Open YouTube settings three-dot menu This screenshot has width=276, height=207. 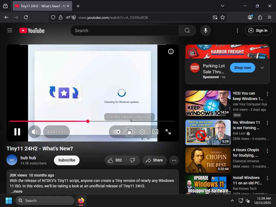237,30
